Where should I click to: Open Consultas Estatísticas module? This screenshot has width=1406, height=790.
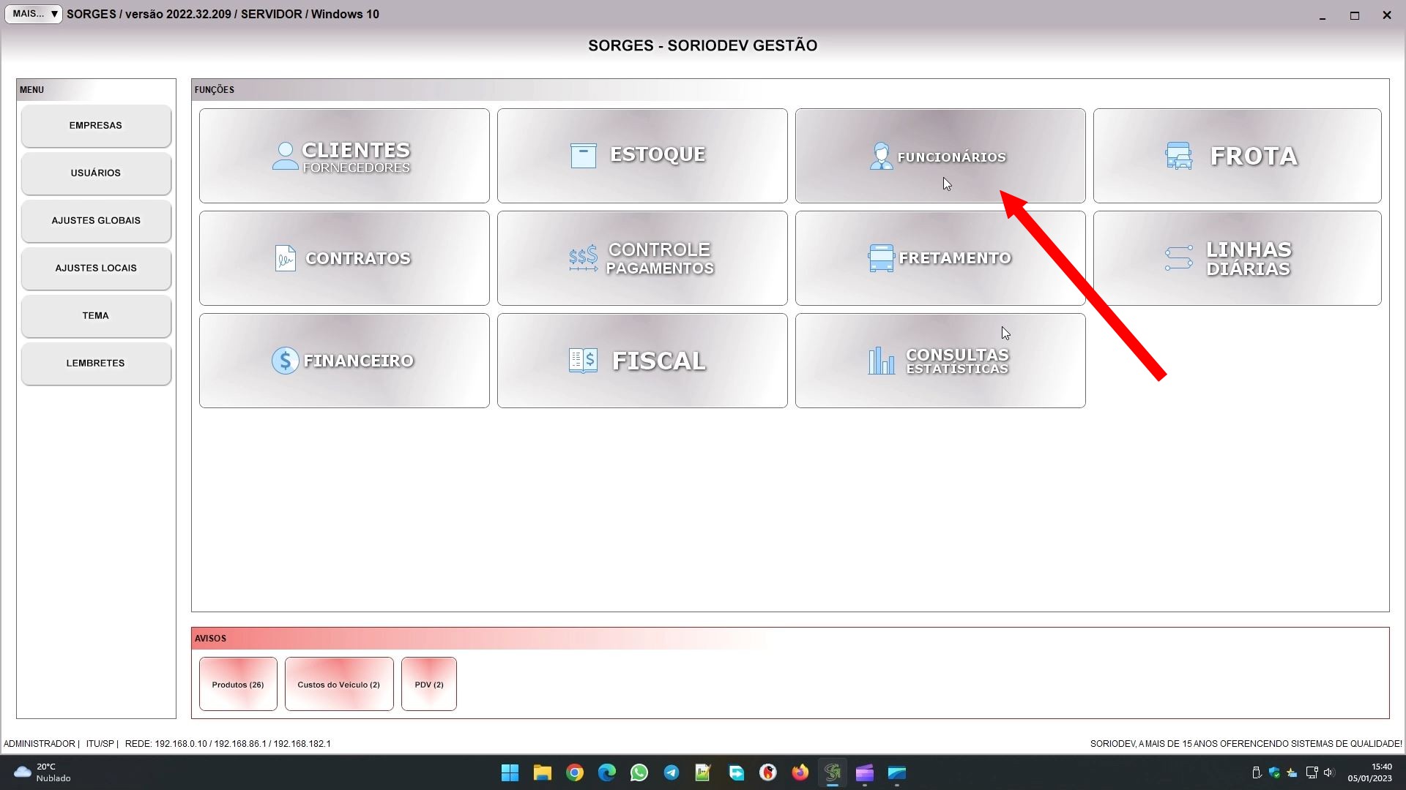click(940, 361)
